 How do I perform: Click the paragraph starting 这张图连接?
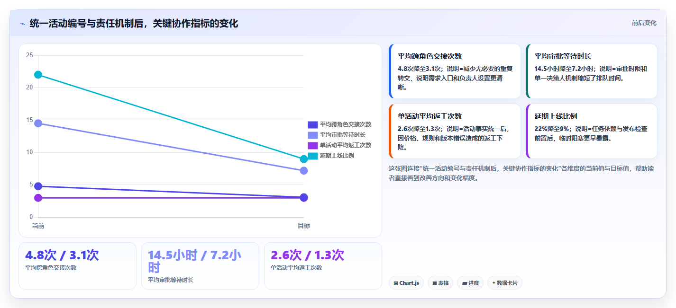click(522, 173)
